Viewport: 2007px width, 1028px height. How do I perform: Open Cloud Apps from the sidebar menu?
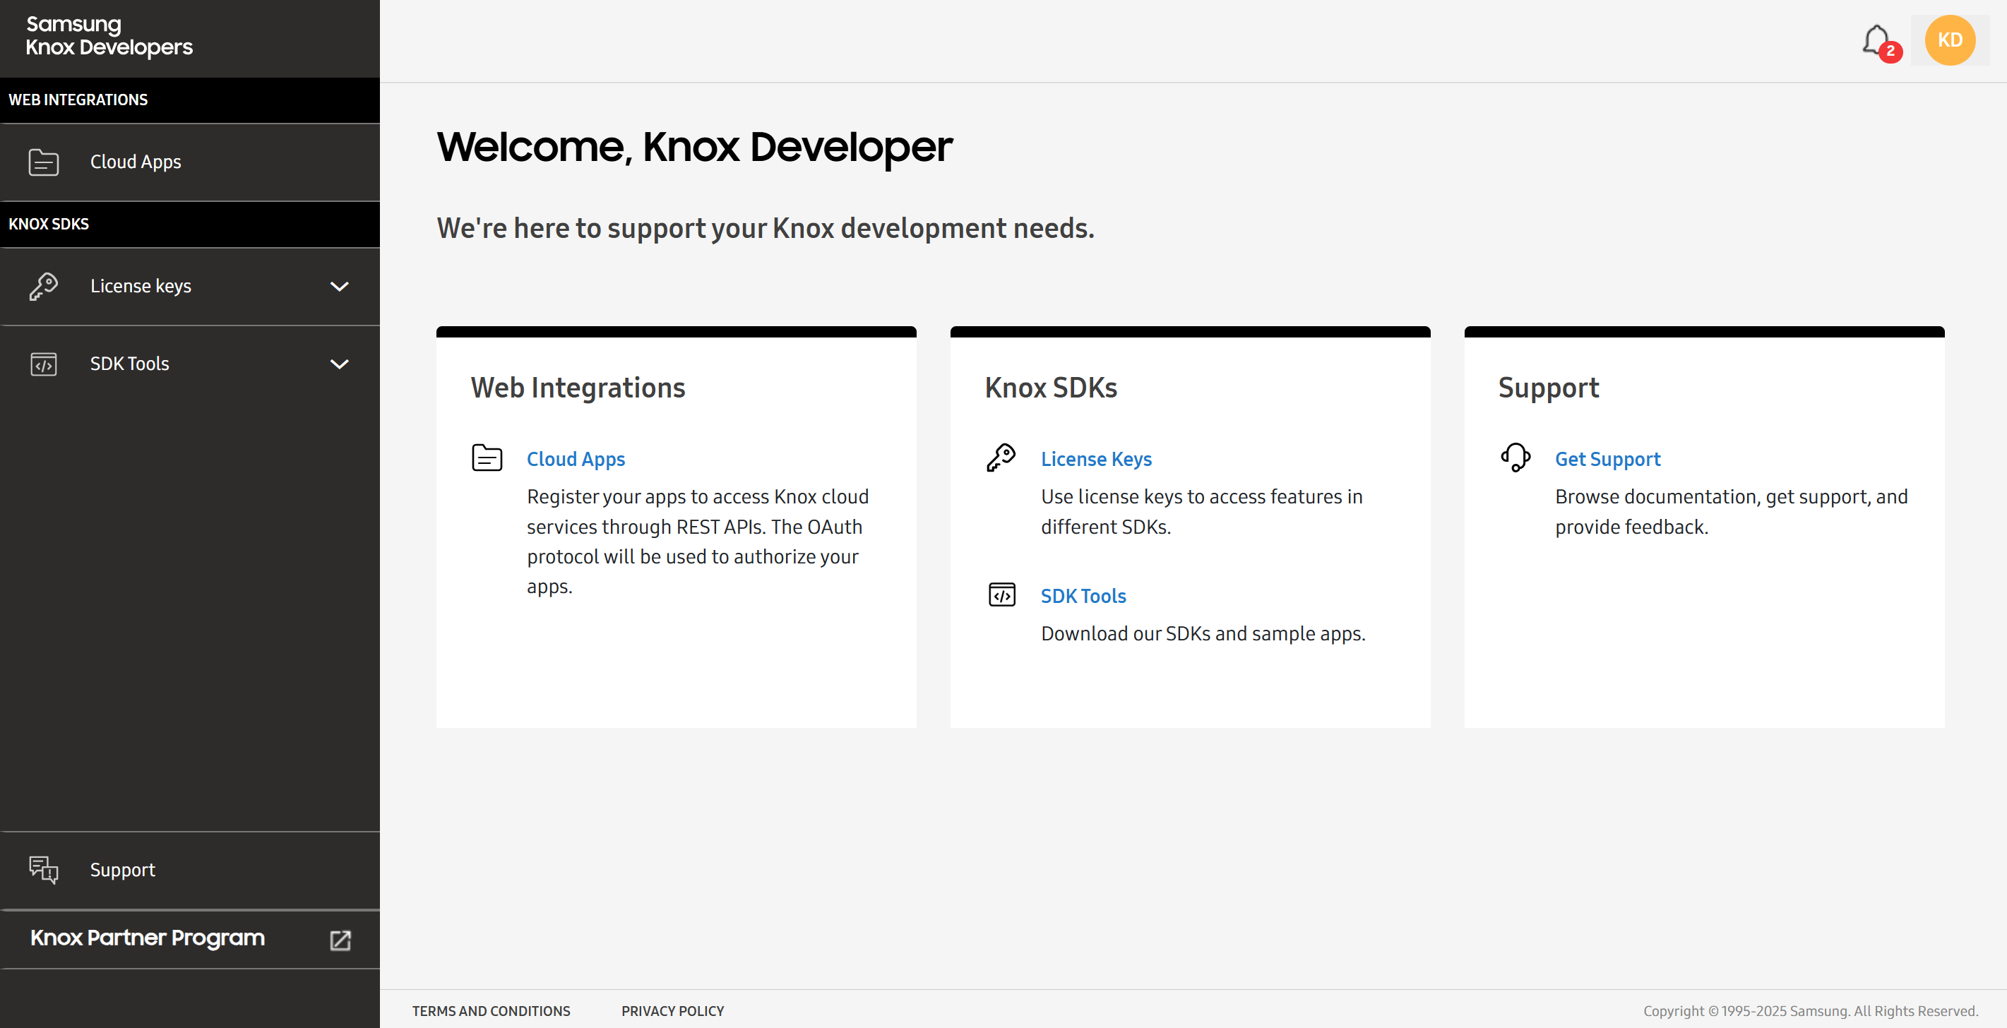(136, 162)
